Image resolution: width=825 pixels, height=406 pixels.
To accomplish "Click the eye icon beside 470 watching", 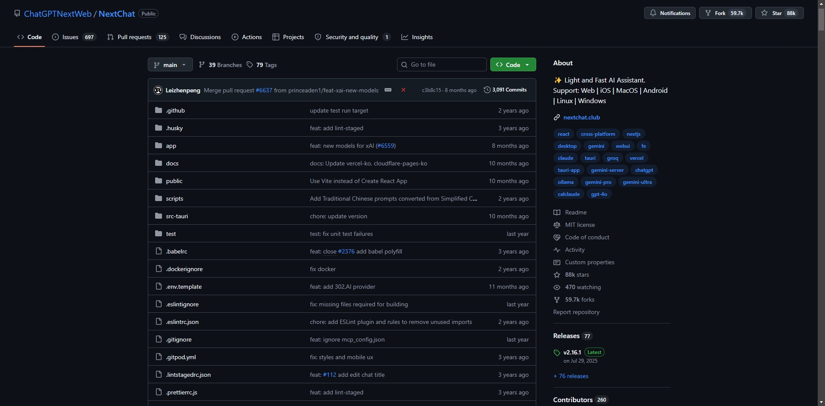I will click(557, 287).
